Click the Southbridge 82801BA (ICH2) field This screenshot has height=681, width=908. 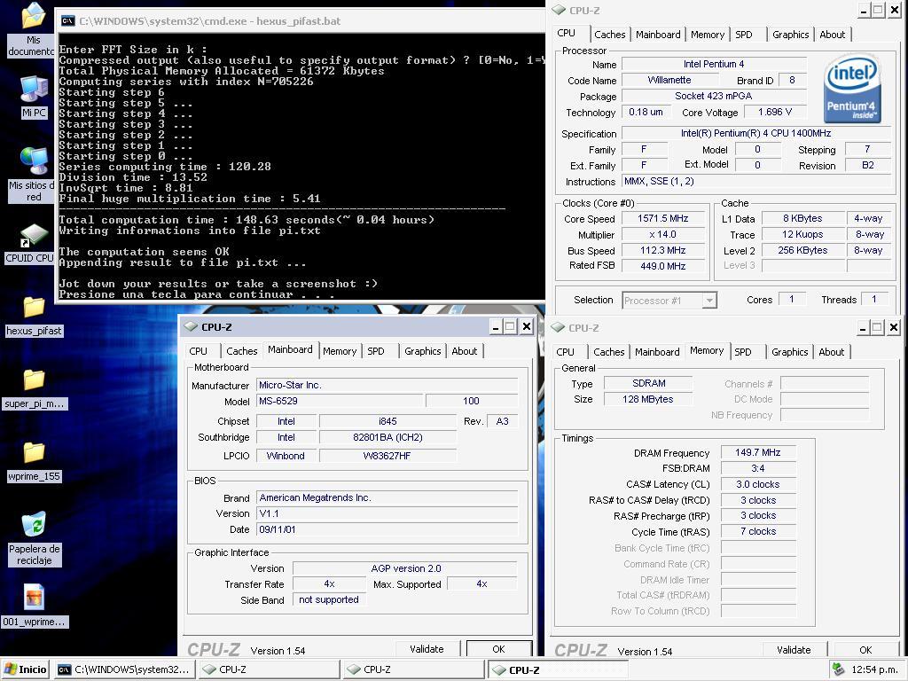coord(387,437)
